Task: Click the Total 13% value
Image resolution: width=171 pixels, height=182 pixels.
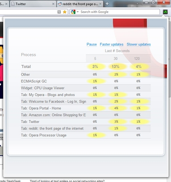Action: coord(116,66)
